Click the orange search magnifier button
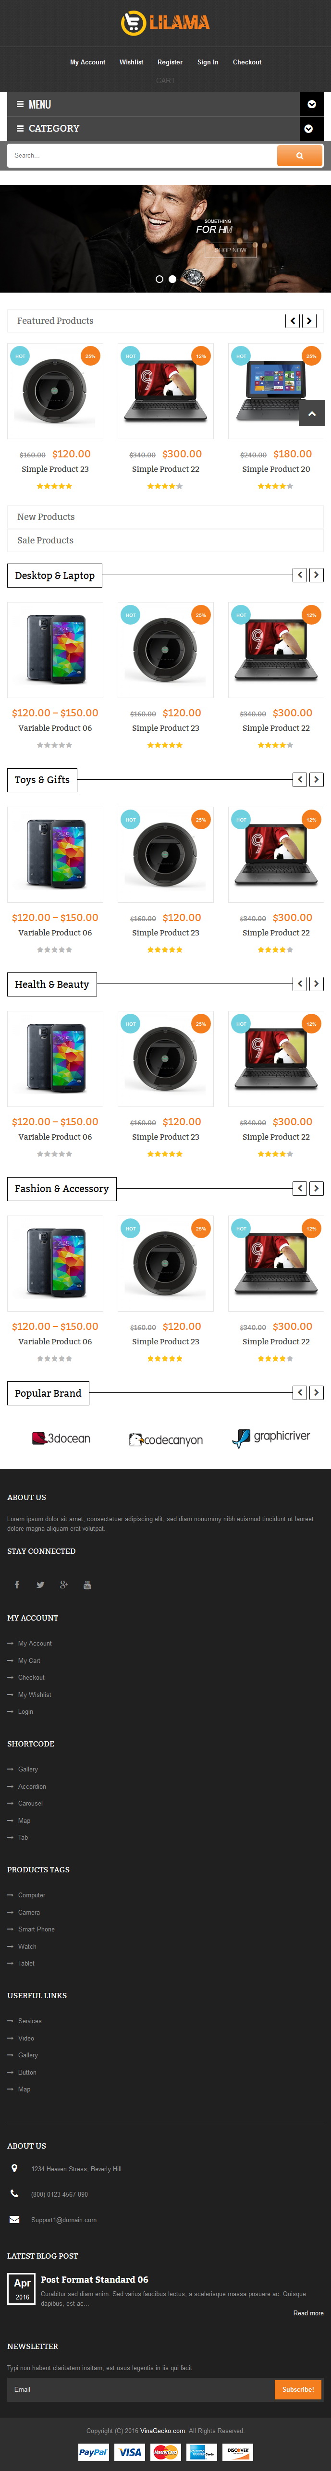331x2471 pixels. pos(299,155)
